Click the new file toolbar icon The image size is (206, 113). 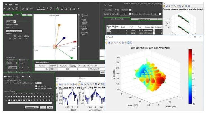[5, 9]
